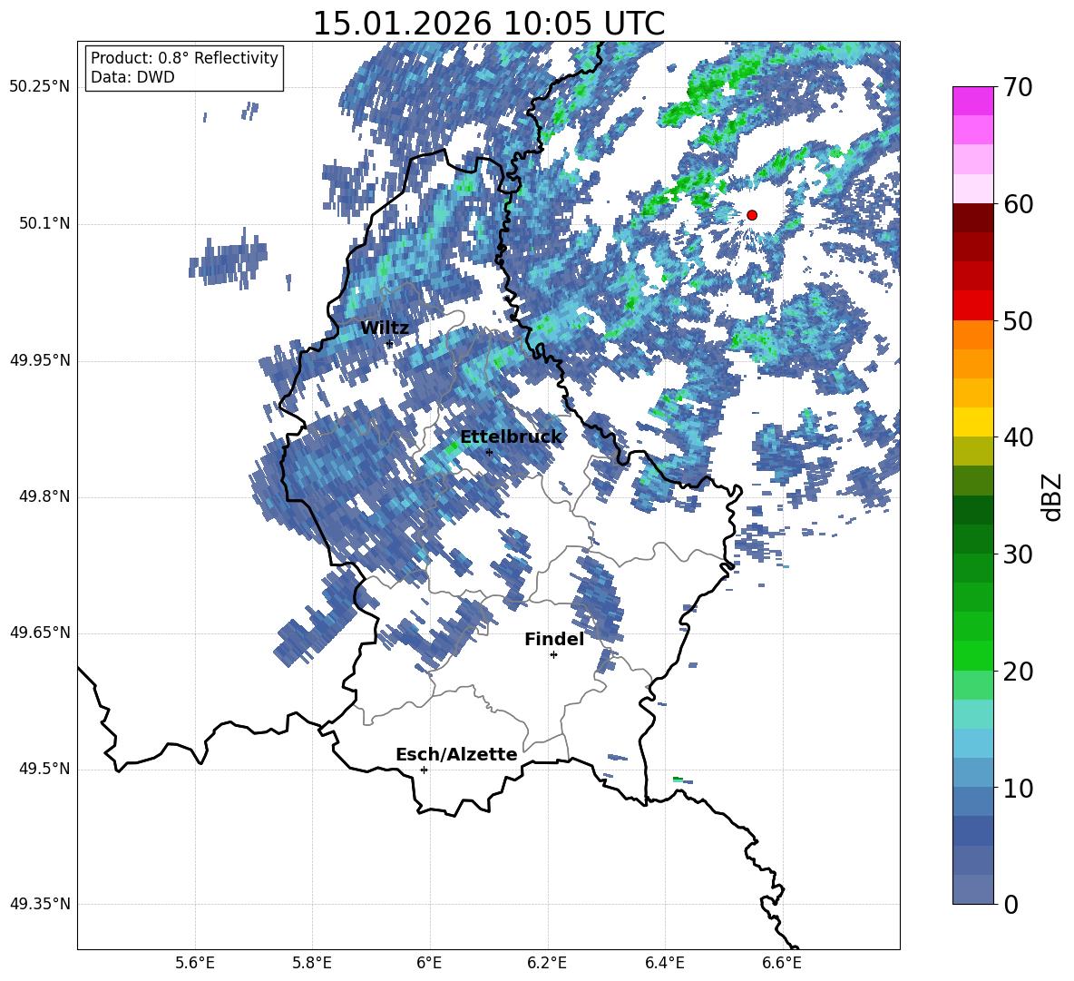1074x981 pixels.
Task: Click the colorbar 30 tick label
Action: point(1018,554)
